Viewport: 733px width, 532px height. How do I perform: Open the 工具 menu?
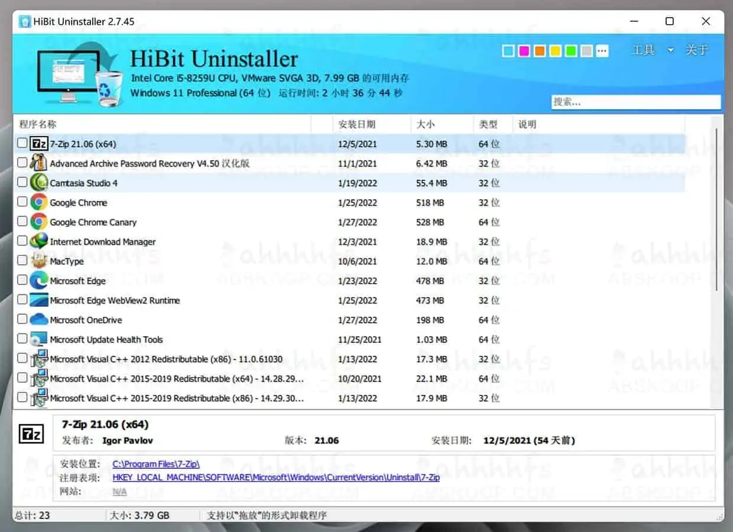point(643,50)
